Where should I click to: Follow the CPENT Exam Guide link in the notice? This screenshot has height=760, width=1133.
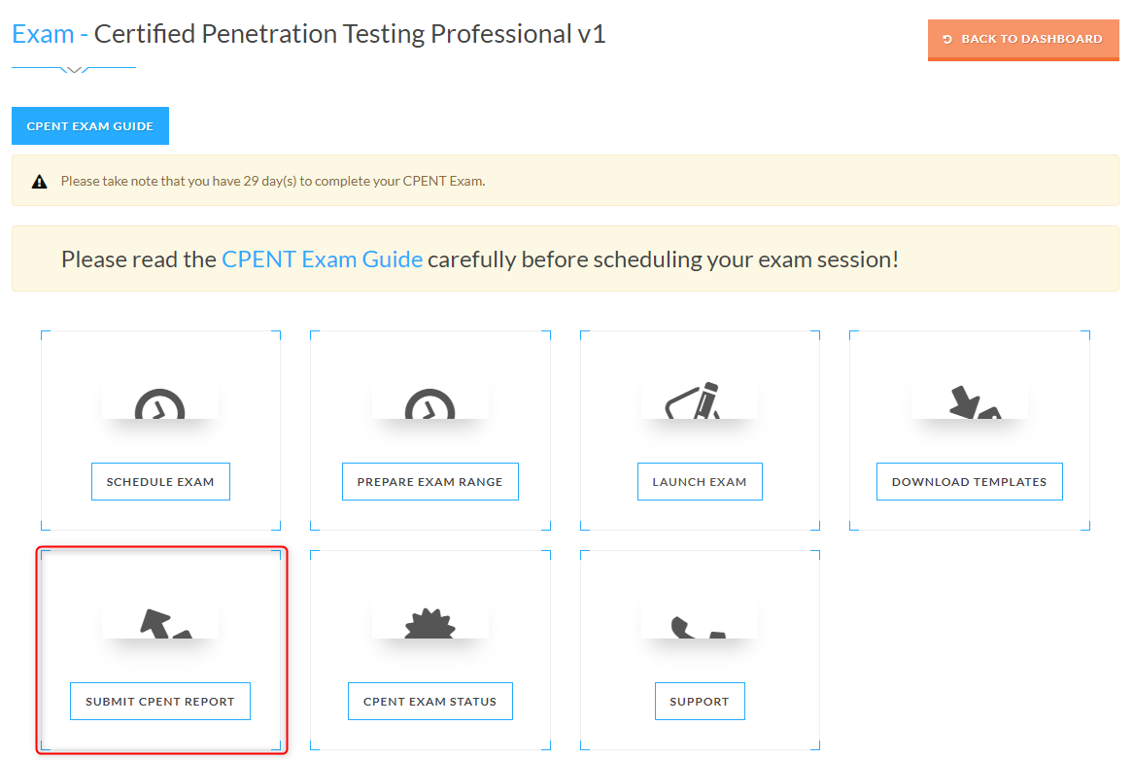322,259
